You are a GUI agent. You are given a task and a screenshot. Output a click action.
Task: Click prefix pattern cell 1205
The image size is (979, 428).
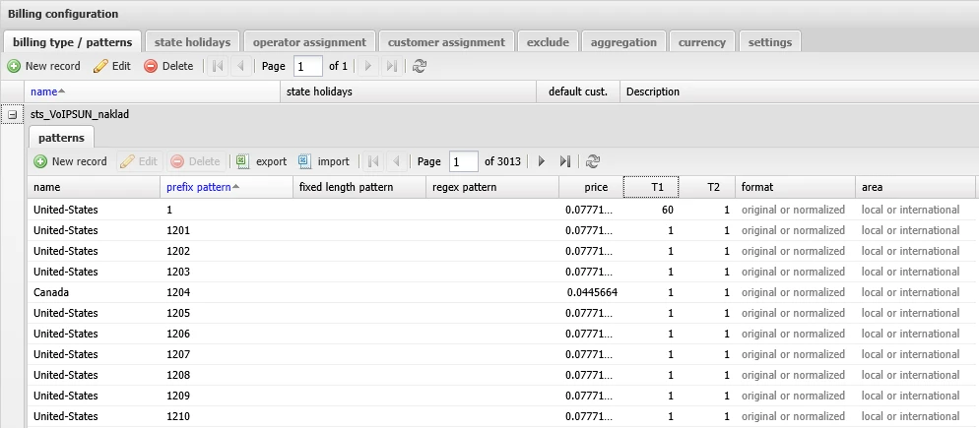226,313
